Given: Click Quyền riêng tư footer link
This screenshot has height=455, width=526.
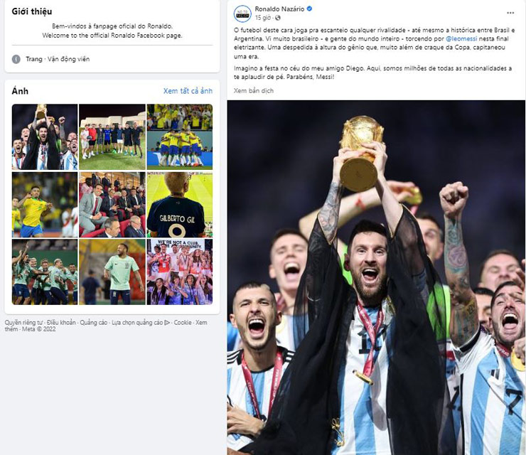Looking at the screenshot, I should [23, 323].
